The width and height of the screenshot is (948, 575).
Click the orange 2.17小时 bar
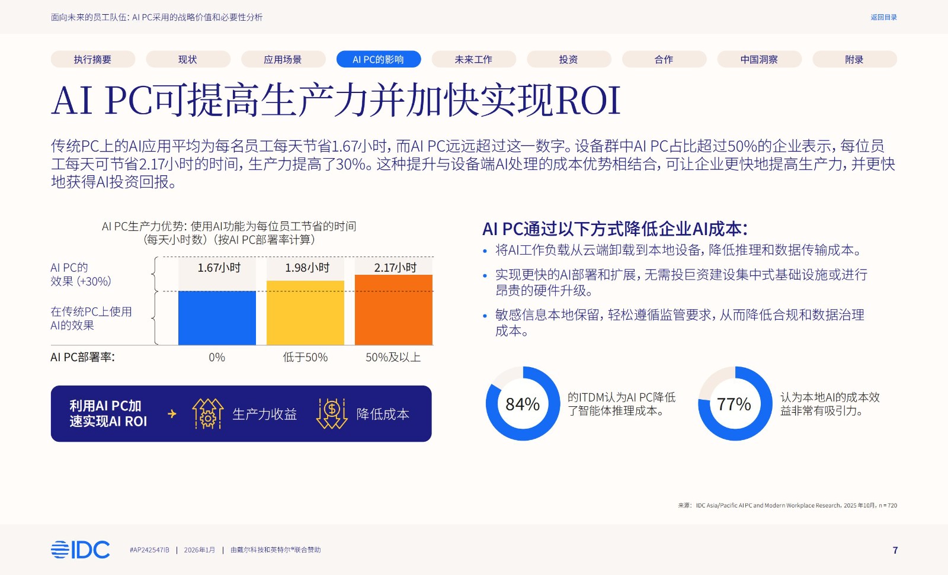pos(393,310)
